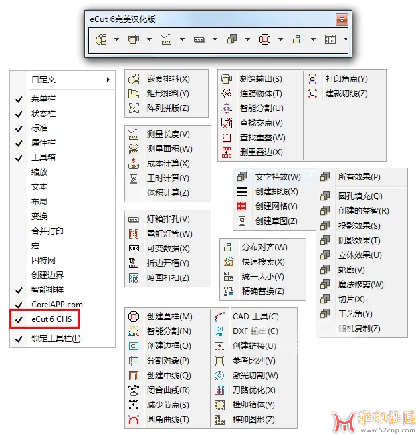Image resolution: width=418 pixels, height=435 pixels.
Task: Open dropdown arrow beside the create box icon
Action: click(280, 39)
